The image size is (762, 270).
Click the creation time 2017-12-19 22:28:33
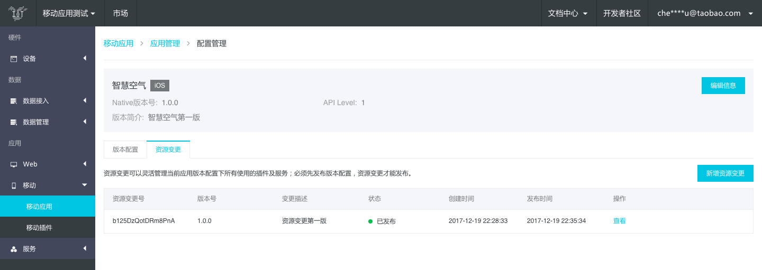(x=478, y=221)
